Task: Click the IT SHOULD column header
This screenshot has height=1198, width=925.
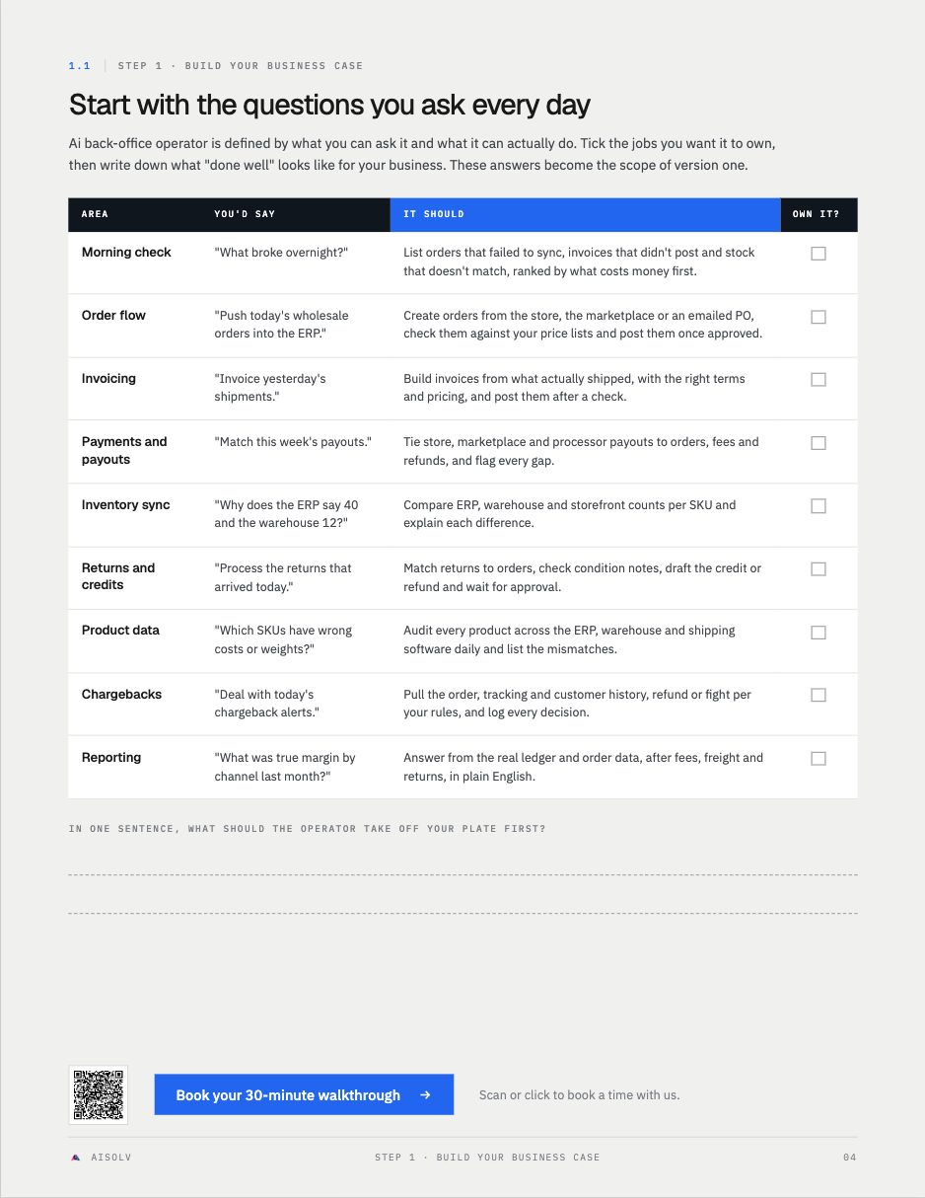Action: click(x=586, y=214)
